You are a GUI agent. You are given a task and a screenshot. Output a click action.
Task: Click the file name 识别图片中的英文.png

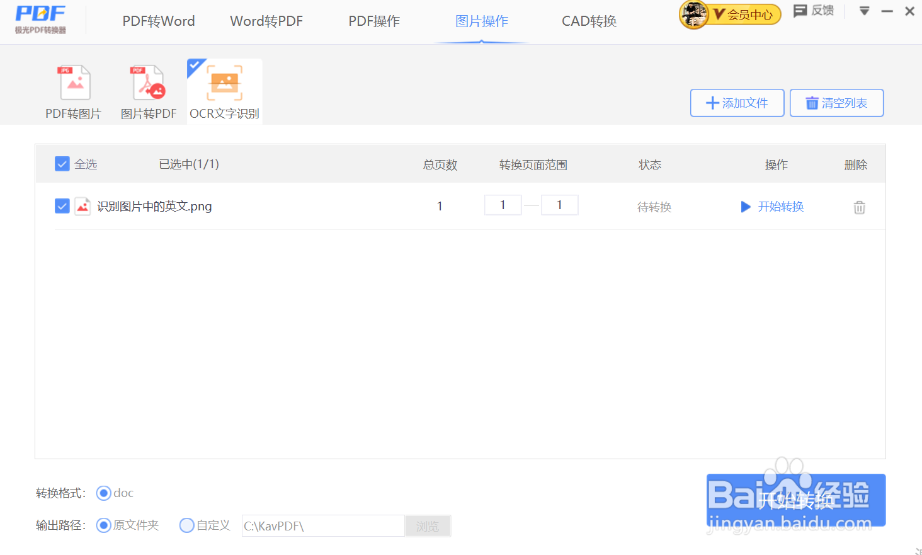tap(154, 206)
